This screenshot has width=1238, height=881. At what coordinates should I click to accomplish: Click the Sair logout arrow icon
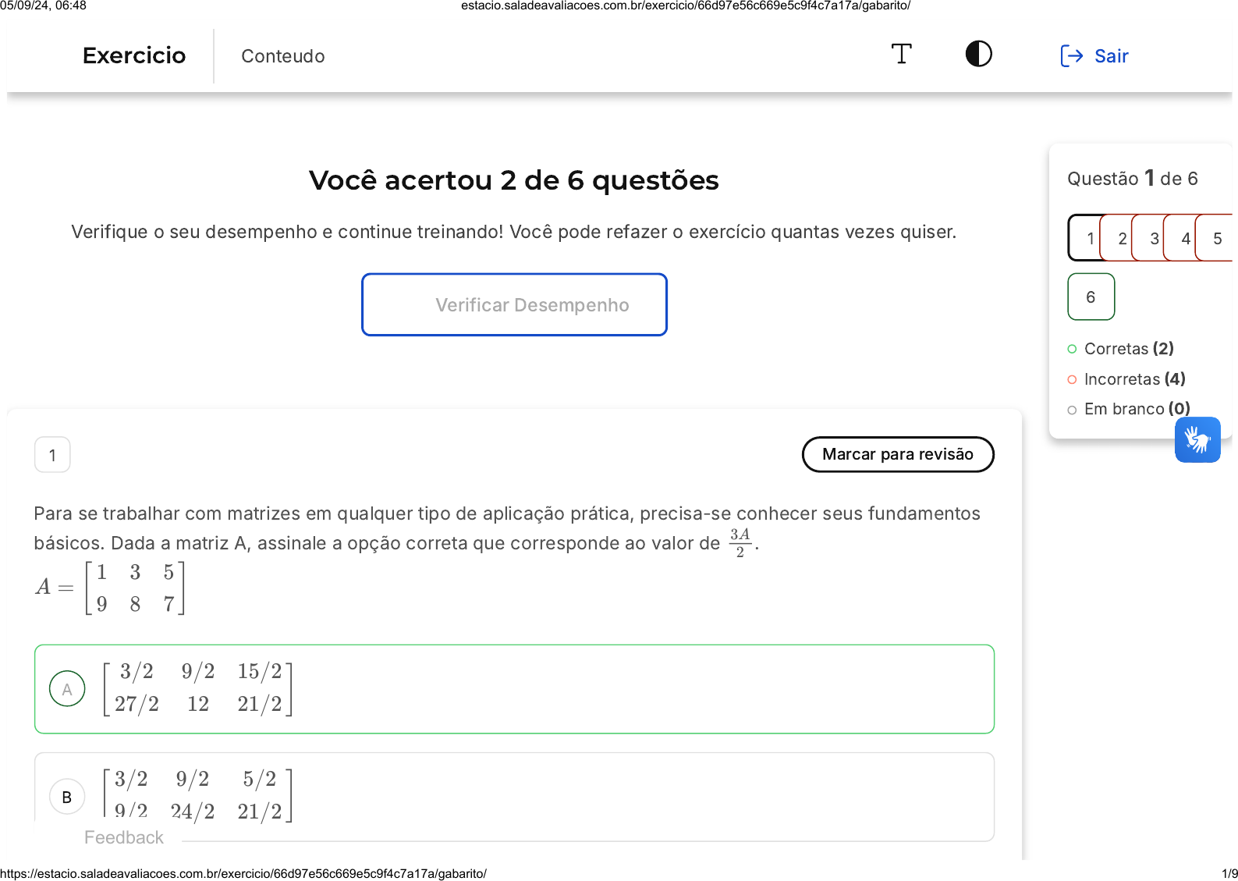click(1071, 56)
